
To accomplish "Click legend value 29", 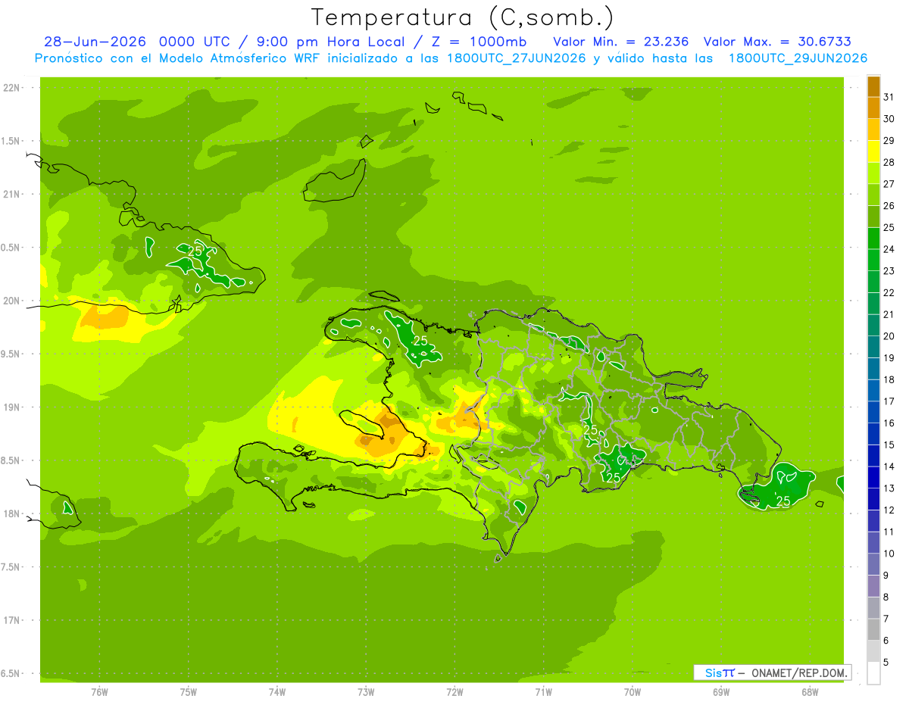I will (889, 141).
